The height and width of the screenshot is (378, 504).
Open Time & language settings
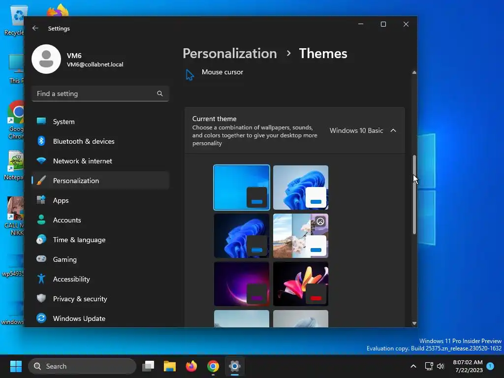100,240
